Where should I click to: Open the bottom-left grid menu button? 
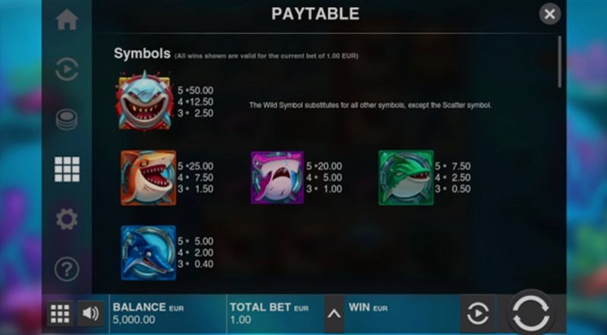coord(60,313)
